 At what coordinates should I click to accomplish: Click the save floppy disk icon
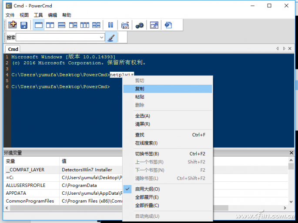[x=24, y=25]
